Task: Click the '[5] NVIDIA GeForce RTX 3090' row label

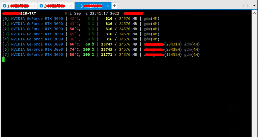Action: [x=33, y=44]
